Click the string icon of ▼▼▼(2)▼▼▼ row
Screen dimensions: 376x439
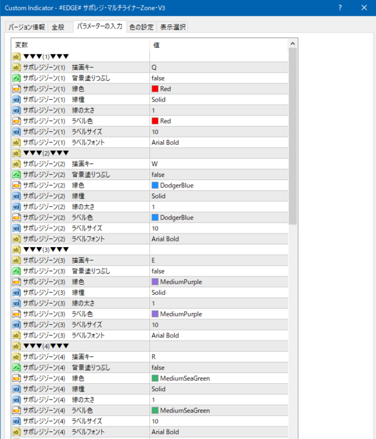click(x=16, y=153)
